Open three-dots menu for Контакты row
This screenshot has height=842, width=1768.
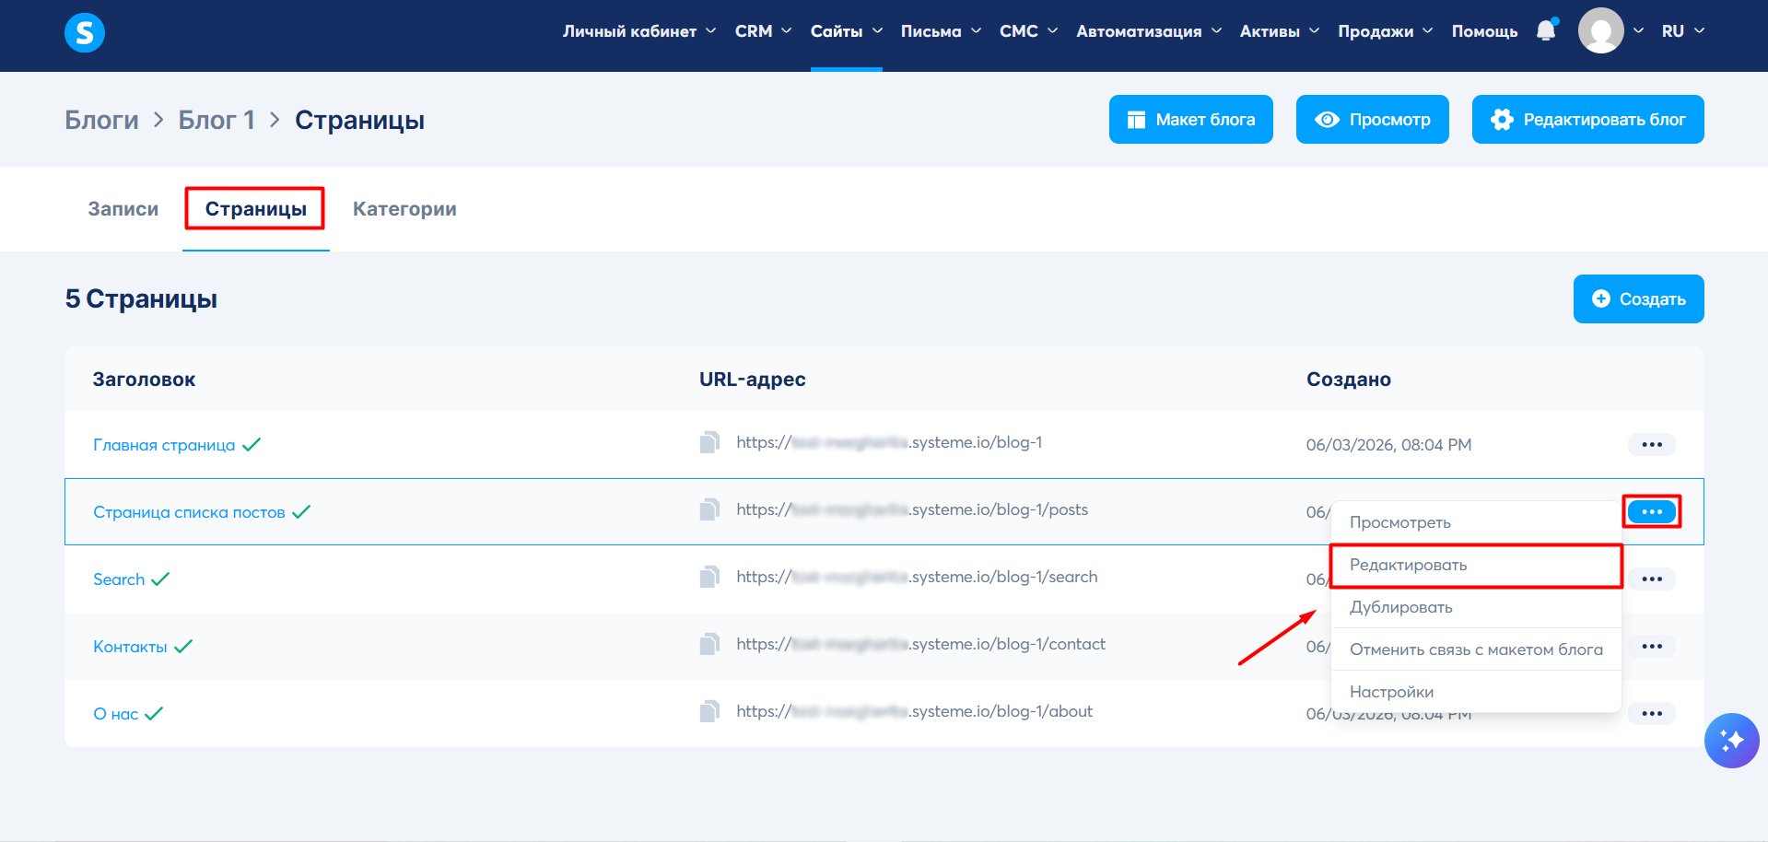1652,646
